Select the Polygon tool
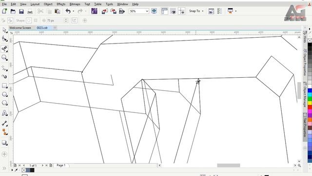312x176 pixels. tap(4, 103)
